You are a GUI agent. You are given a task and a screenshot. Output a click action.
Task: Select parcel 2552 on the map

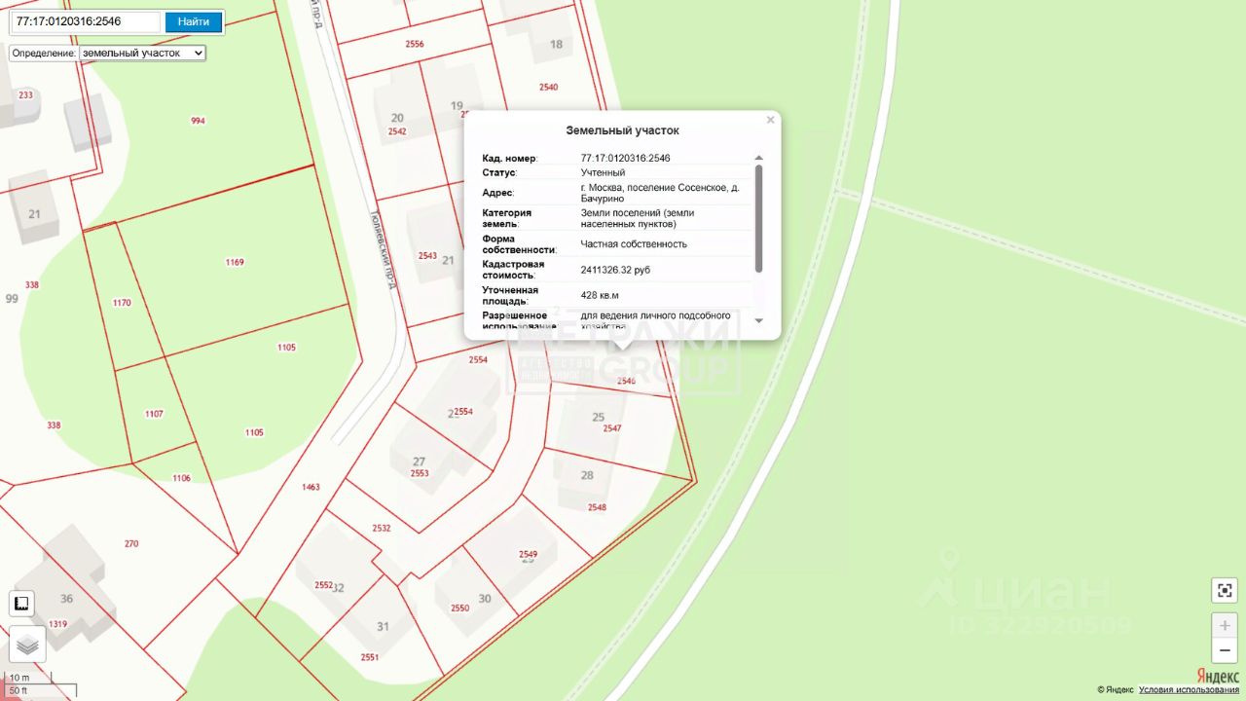(x=324, y=585)
